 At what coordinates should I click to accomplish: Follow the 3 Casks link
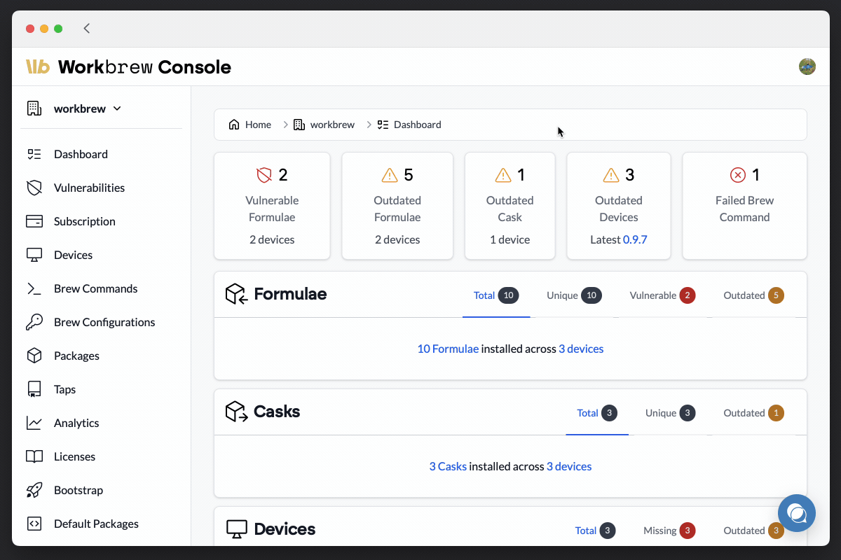448,466
